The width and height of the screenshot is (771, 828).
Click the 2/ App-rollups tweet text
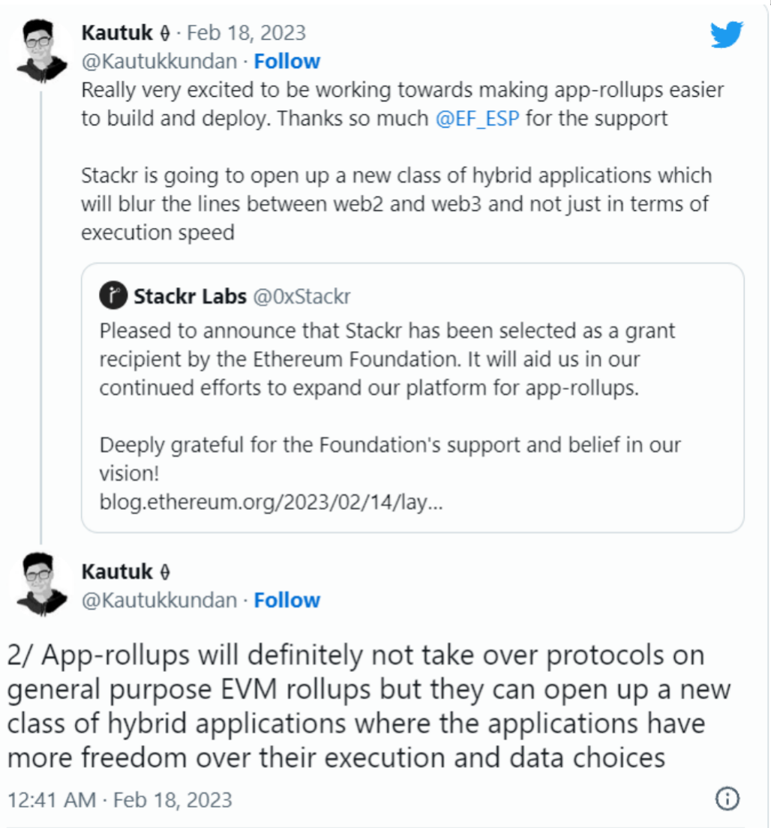(x=367, y=706)
